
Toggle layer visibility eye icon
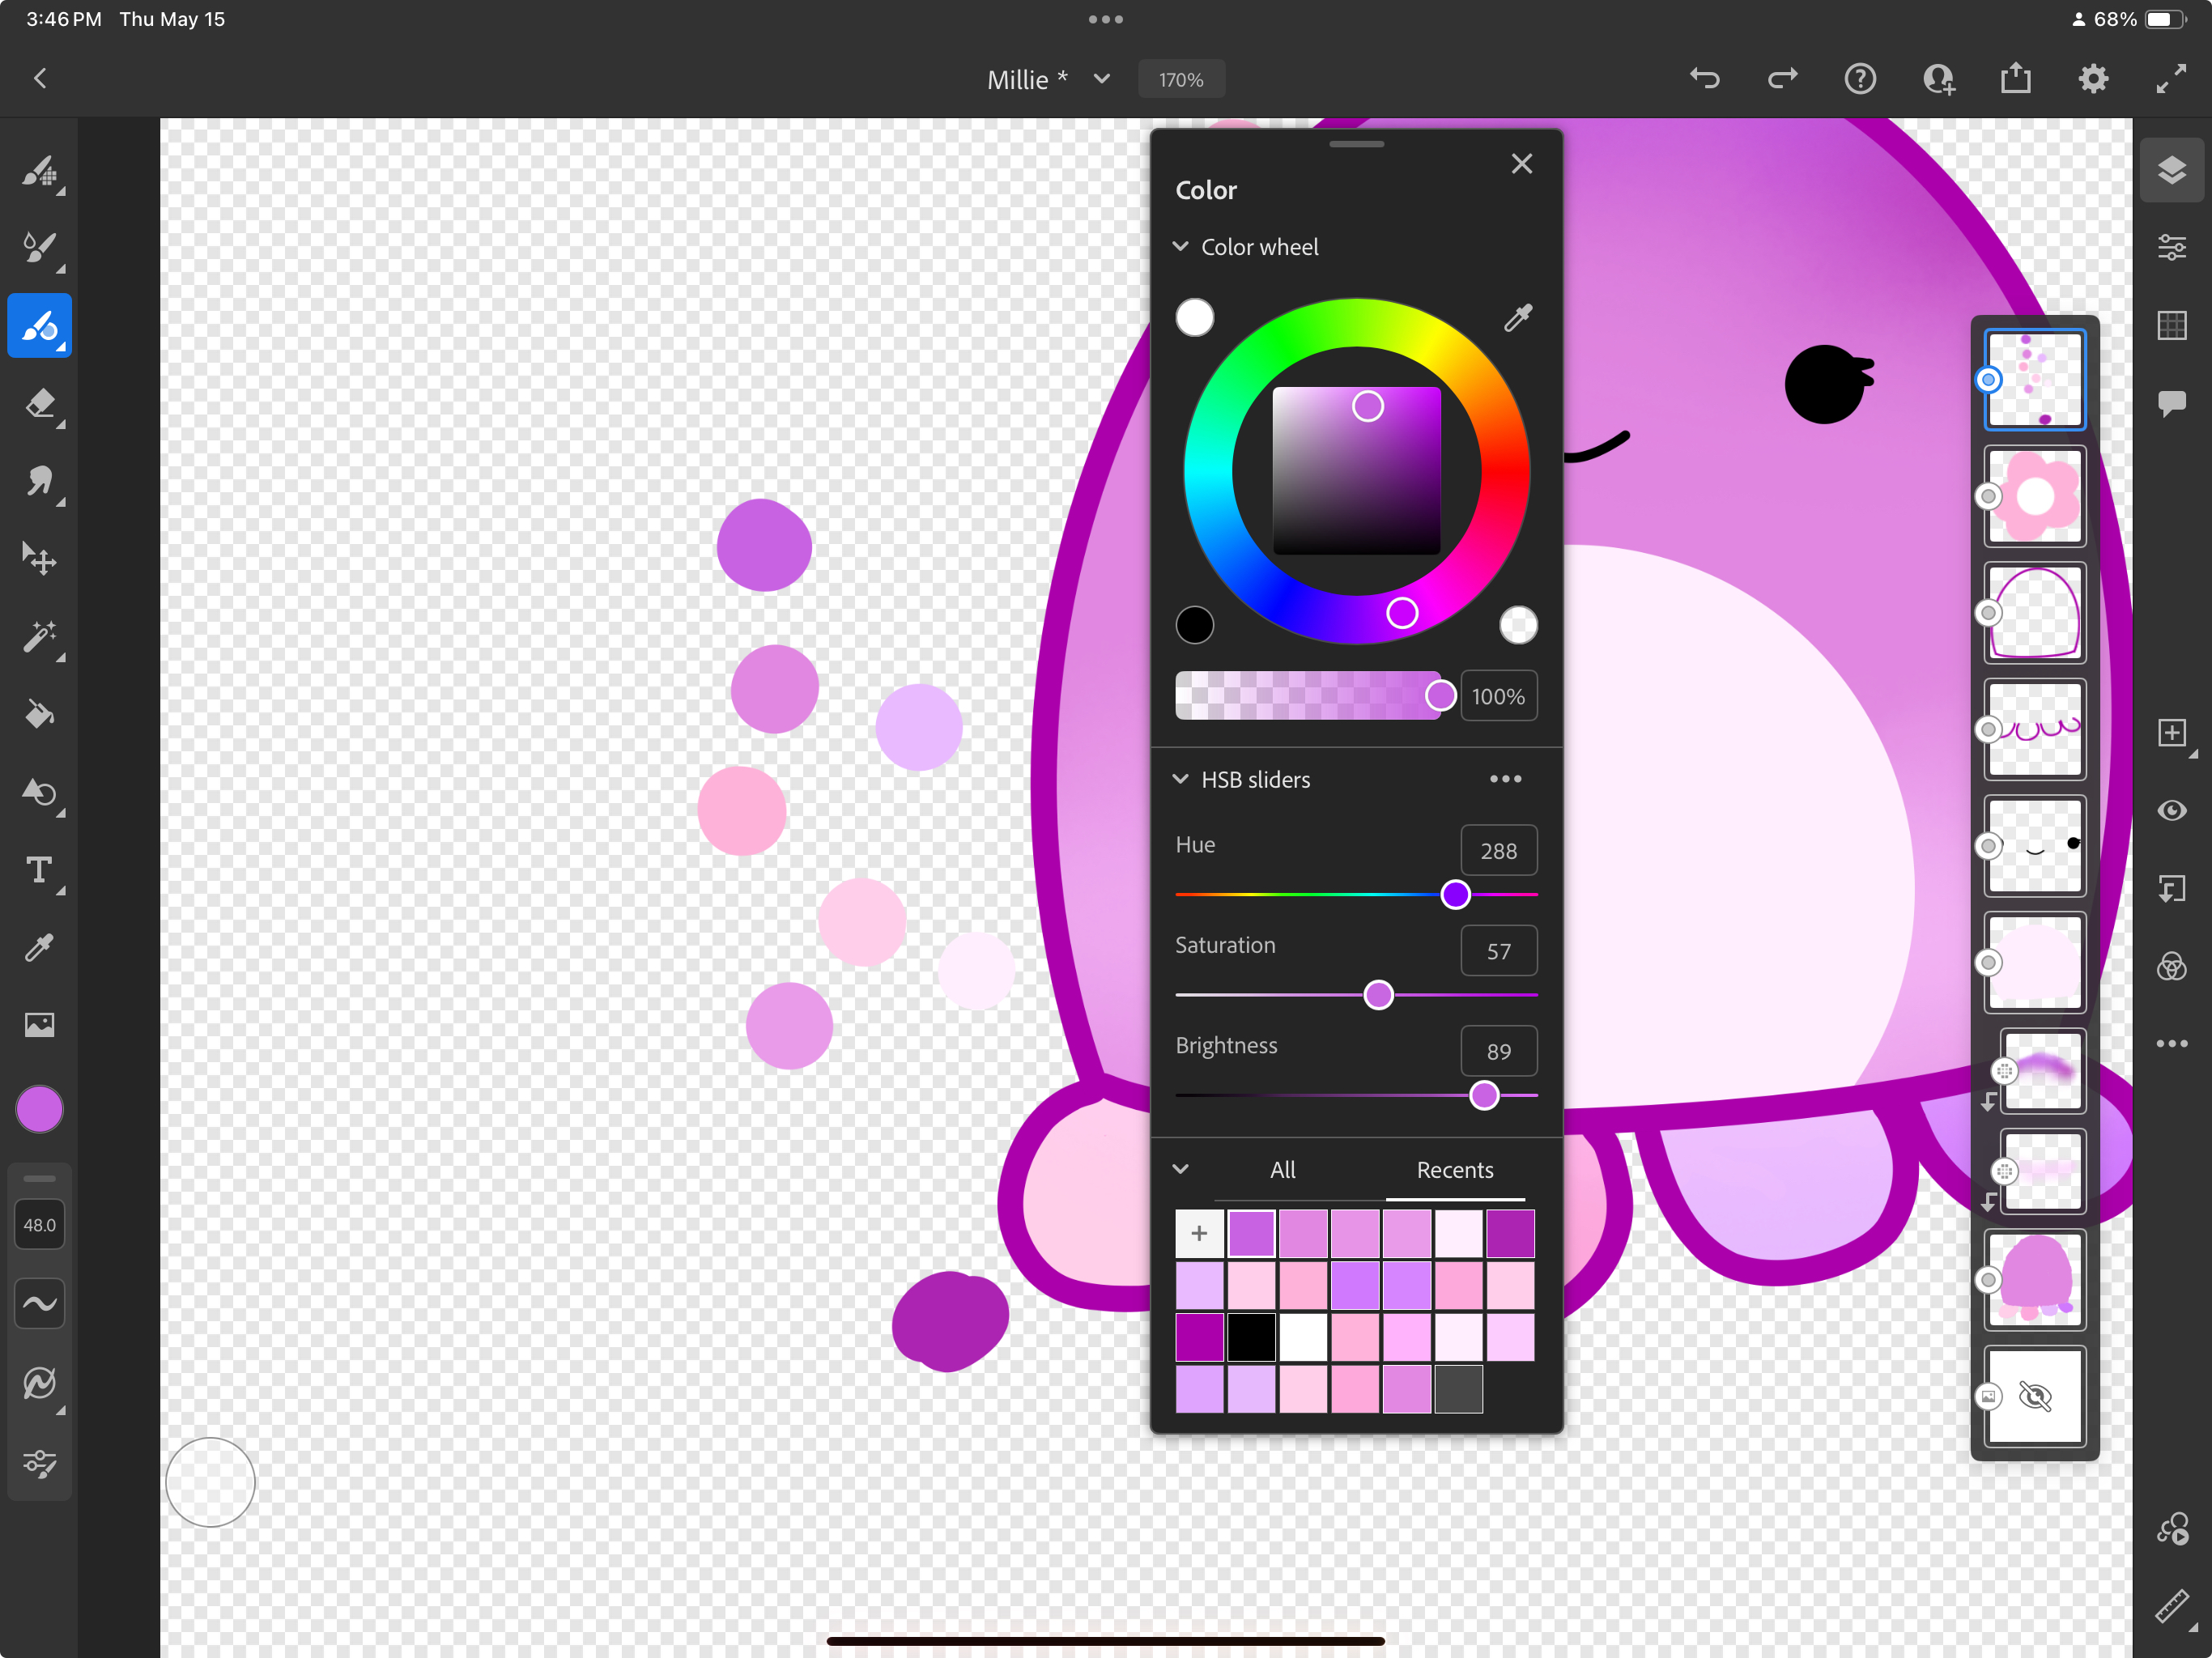point(2171,811)
